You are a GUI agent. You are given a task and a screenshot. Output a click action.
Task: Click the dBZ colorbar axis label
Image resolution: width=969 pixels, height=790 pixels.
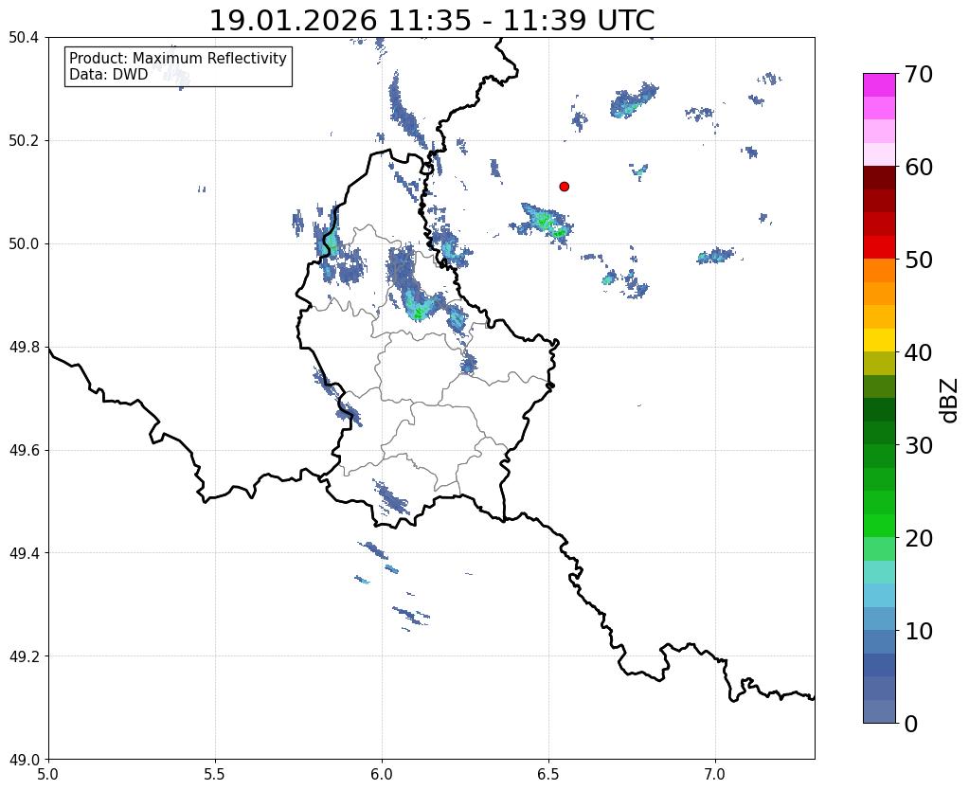point(950,400)
